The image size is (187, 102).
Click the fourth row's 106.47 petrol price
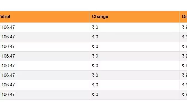click(8, 56)
